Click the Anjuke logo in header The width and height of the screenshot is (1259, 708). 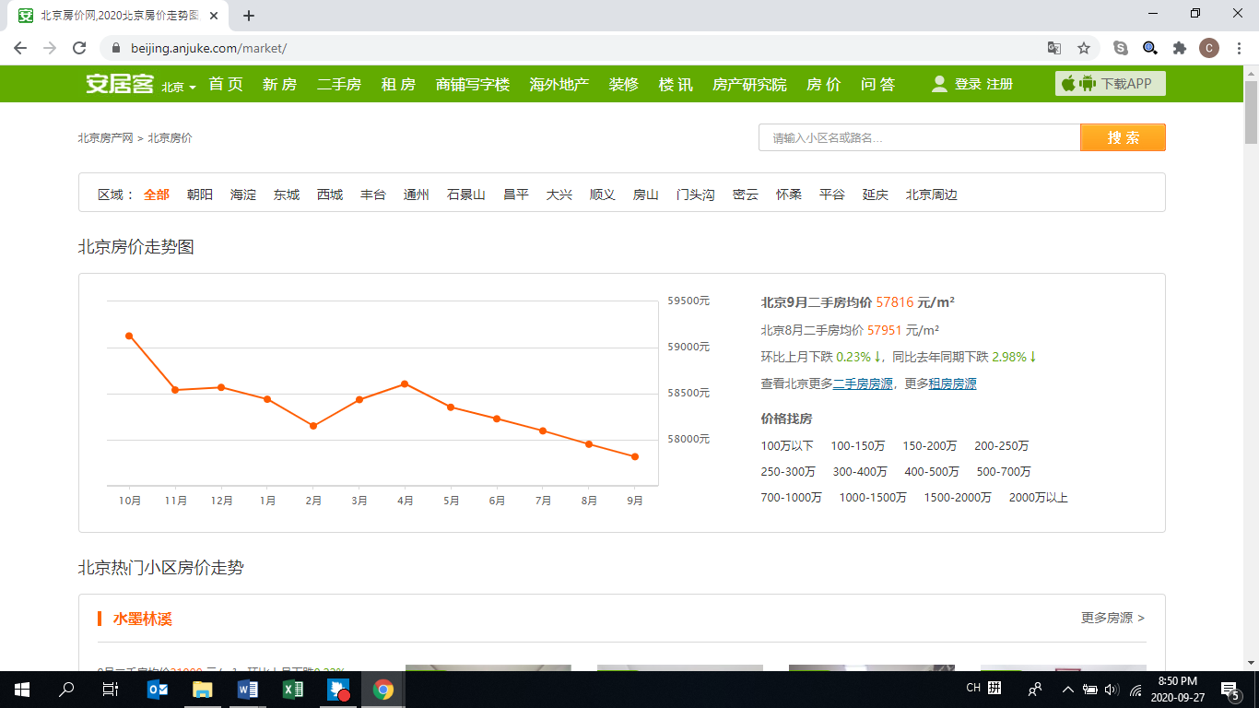(120, 84)
